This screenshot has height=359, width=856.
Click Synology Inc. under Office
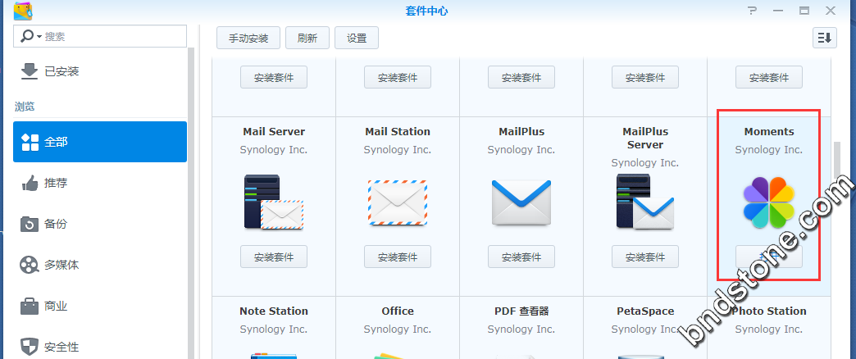398,329
